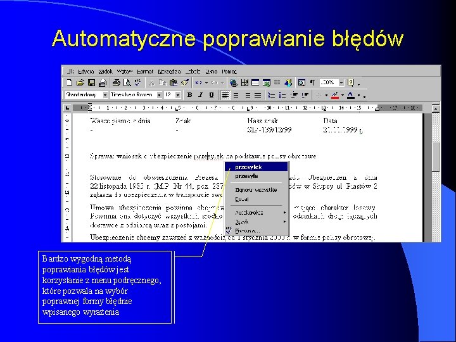Open the Plik menu

[71, 71]
